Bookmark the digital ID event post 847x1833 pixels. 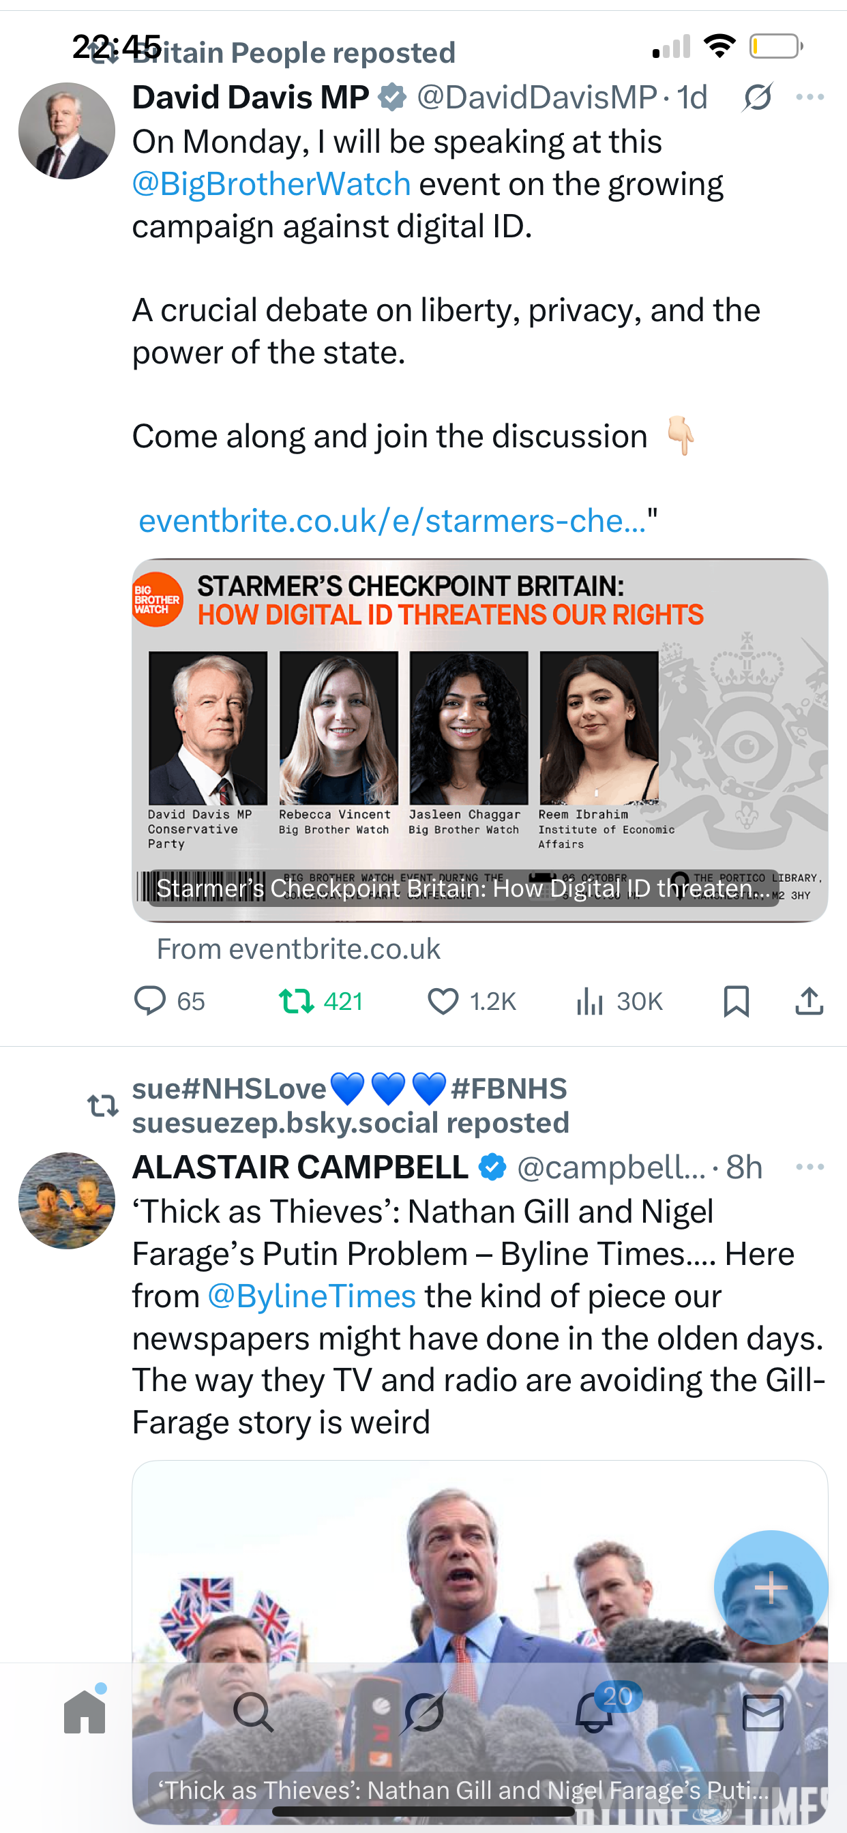736,1001
